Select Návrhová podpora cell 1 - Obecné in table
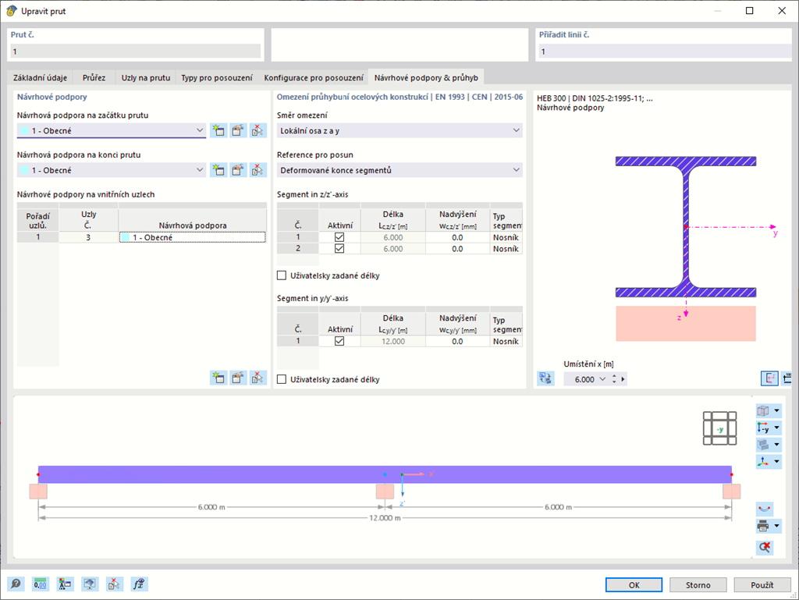The width and height of the screenshot is (799, 600). (193, 237)
